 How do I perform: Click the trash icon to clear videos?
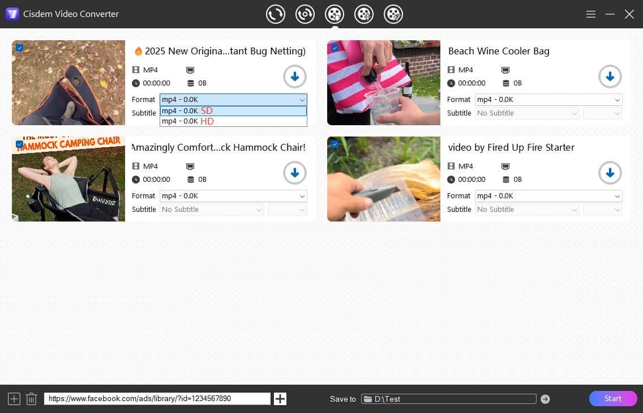tap(31, 398)
